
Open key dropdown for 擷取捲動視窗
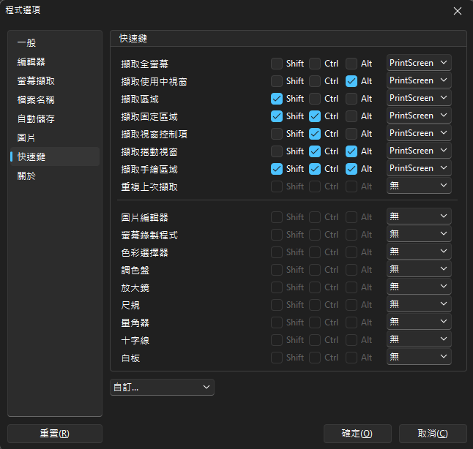pos(419,150)
